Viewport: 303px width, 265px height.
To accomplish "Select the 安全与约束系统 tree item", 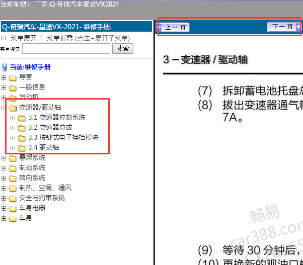I will [42, 198].
